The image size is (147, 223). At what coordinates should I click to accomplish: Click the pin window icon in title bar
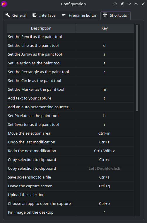(122, 4)
